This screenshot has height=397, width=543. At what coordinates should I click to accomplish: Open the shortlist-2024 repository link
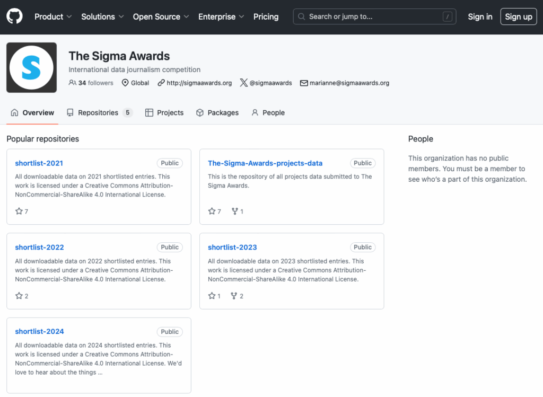[x=39, y=331]
